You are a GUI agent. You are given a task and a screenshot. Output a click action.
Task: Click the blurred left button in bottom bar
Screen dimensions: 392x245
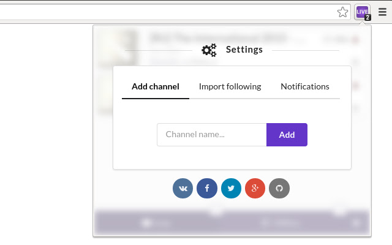156,223
